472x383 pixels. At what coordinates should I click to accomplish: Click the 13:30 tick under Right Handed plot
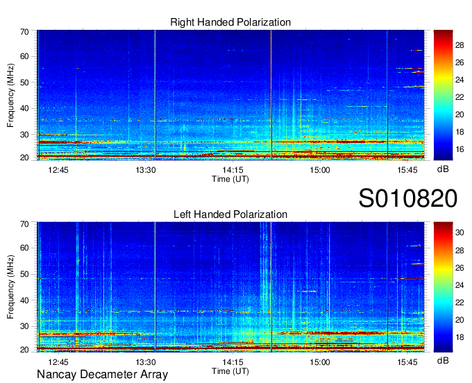[145, 170]
